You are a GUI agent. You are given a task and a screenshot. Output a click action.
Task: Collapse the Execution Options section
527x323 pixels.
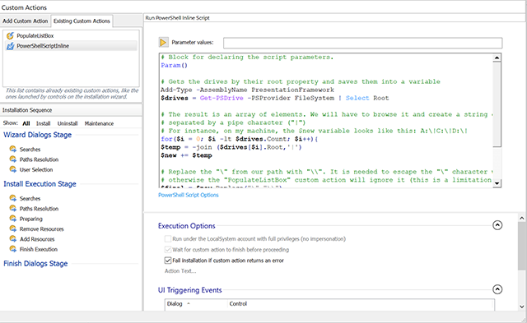coord(497,225)
